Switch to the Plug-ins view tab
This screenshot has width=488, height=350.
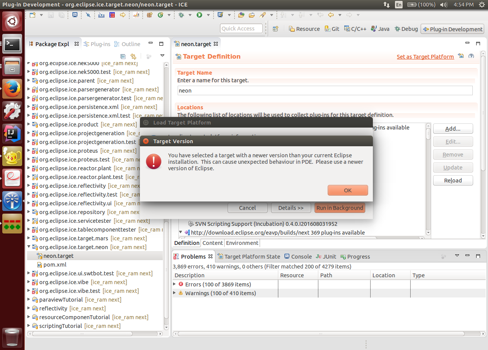97,44
